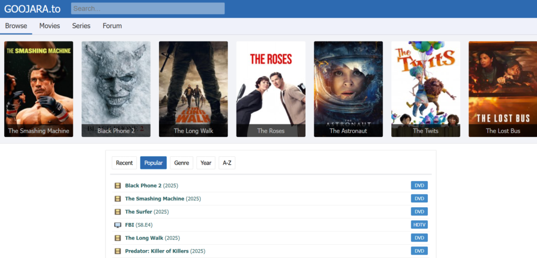The height and width of the screenshot is (258, 537).
Task: Filter by Year
Action: (x=206, y=163)
